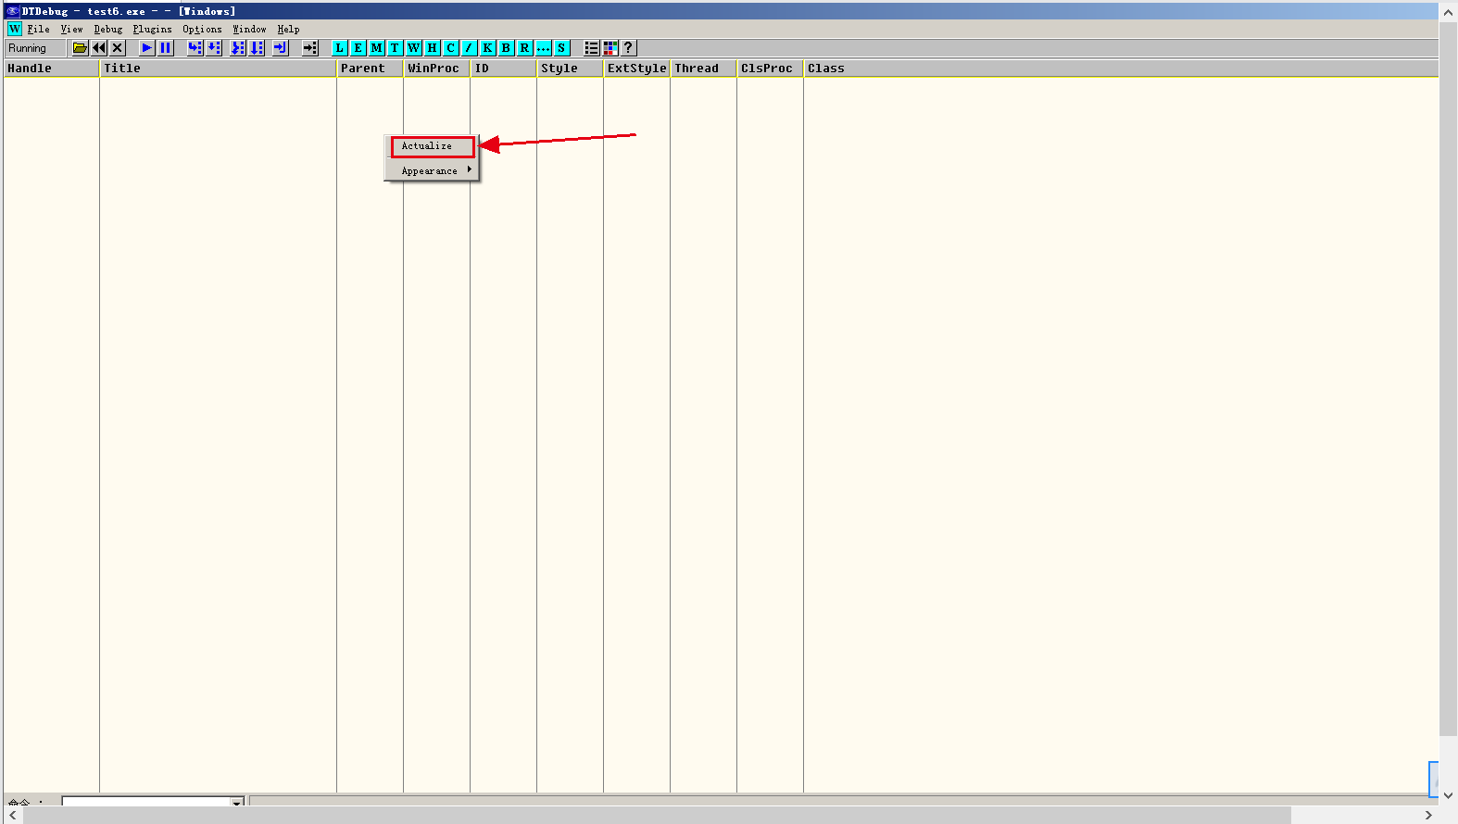Click Execute till return icon
This screenshot has height=824, width=1458.
coord(281,48)
